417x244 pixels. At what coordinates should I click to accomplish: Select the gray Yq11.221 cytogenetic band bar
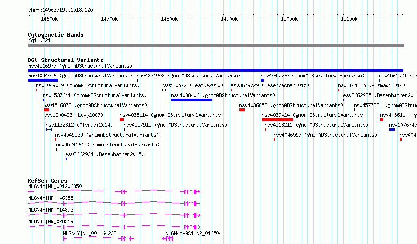pyautogui.click(x=216, y=46)
